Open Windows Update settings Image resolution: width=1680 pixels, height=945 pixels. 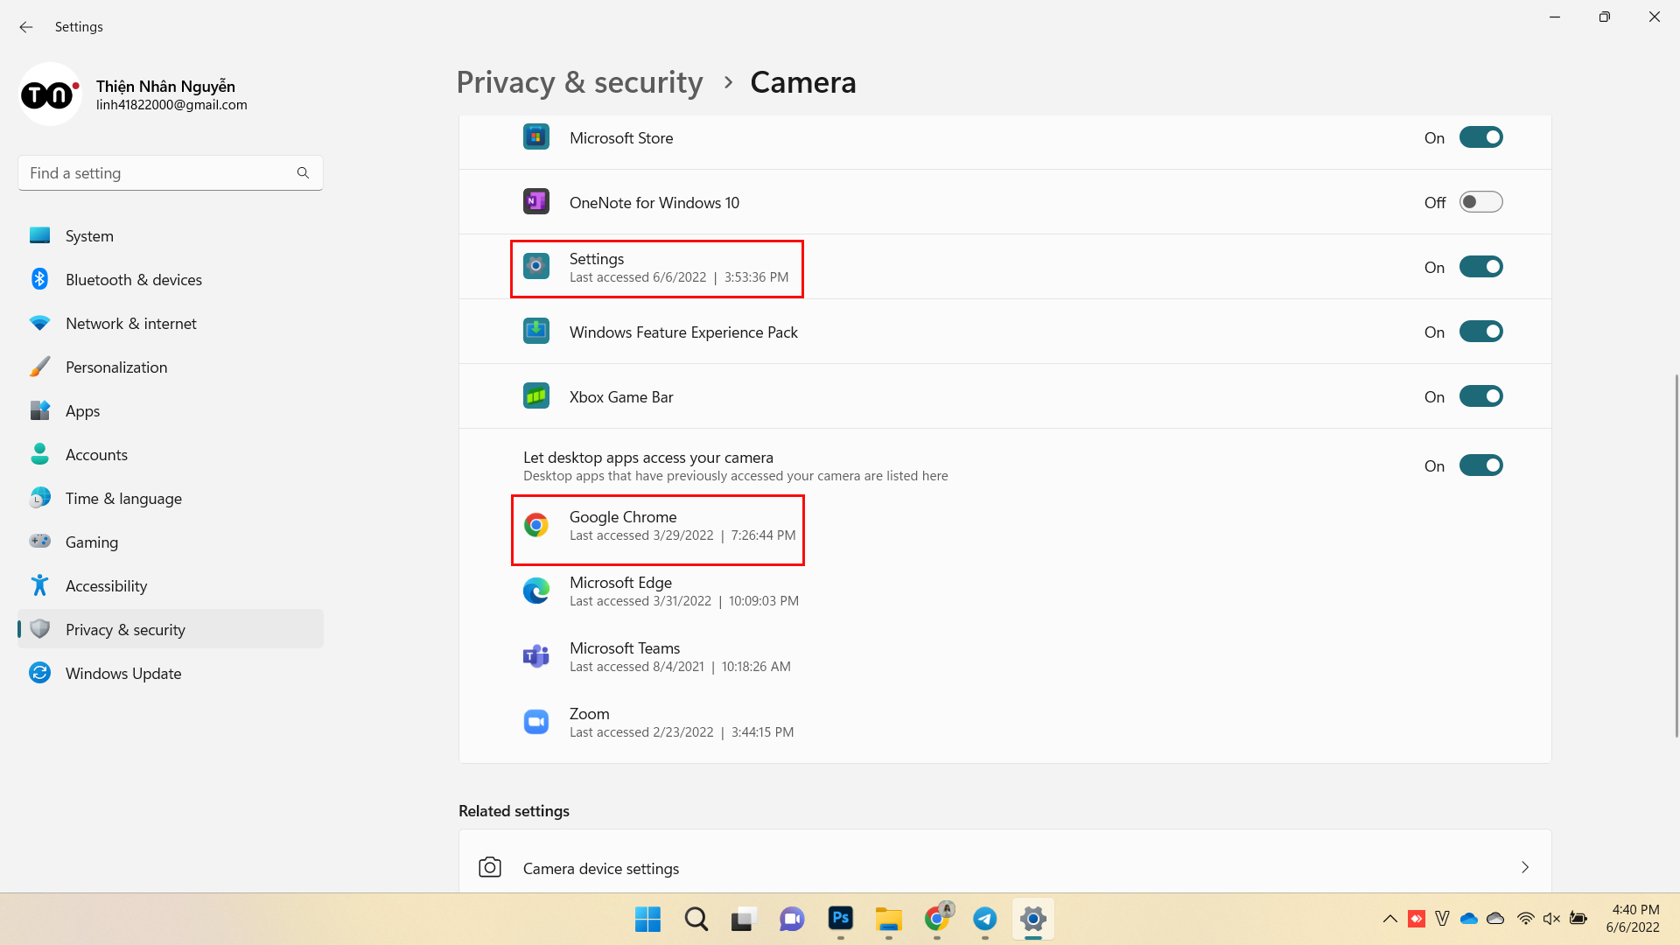(122, 673)
